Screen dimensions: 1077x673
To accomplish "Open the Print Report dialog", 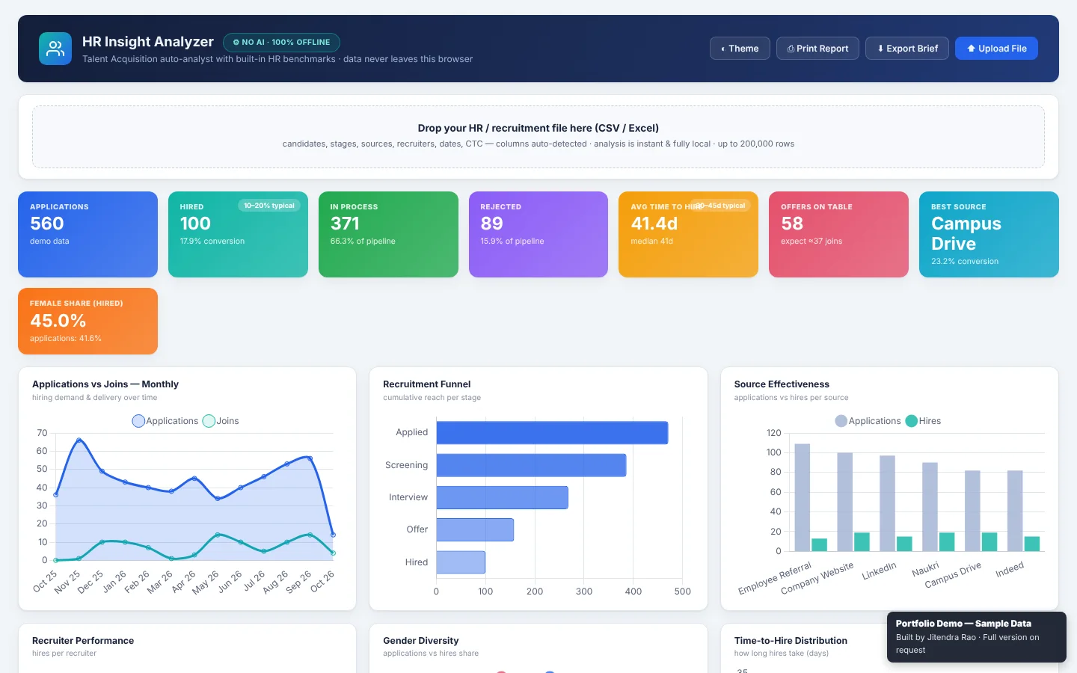I will click(817, 49).
